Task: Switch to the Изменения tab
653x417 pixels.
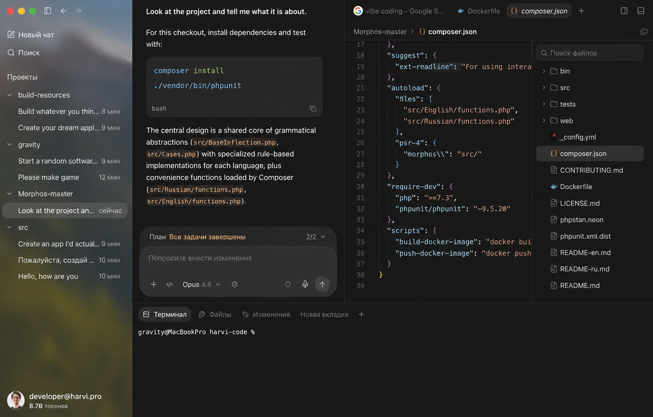Action: (266, 315)
